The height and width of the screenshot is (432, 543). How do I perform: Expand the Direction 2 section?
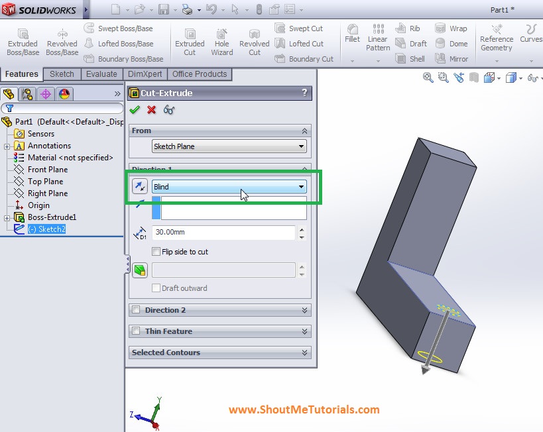point(304,310)
